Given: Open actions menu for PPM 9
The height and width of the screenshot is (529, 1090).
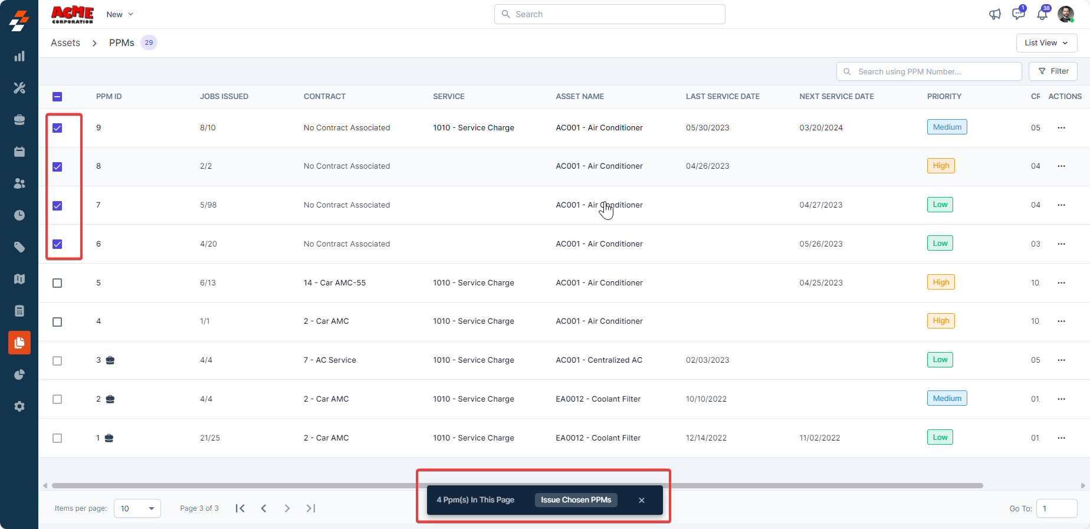Looking at the screenshot, I should (x=1061, y=128).
